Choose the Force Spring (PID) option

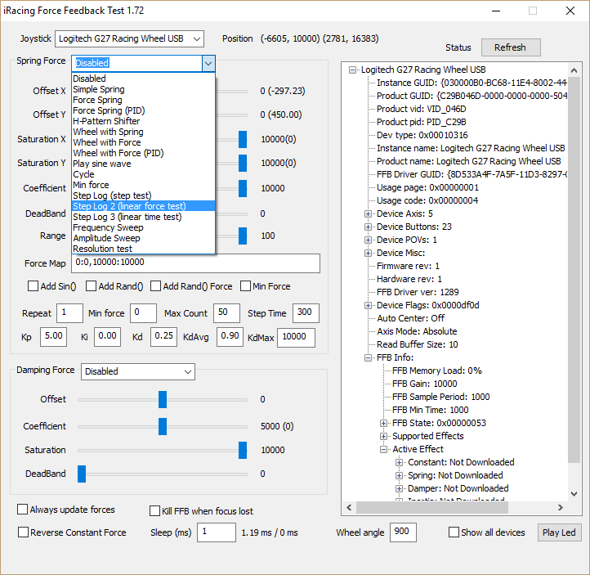click(x=143, y=110)
